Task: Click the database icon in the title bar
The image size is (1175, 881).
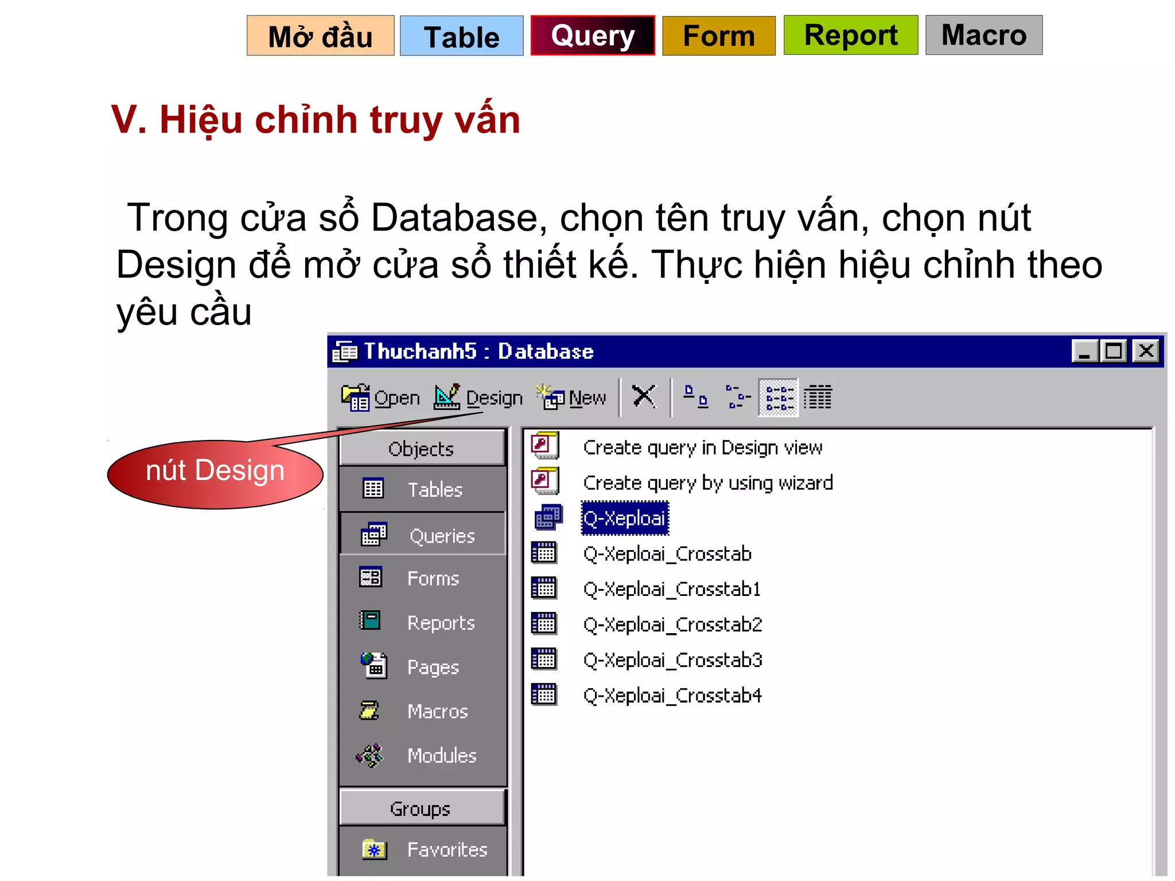Action: [345, 351]
